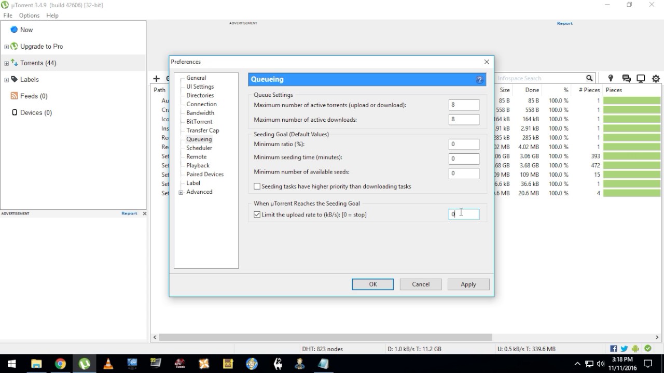Click the lightbulb tips icon in toolbar
Image resolution: width=664 pixels, height=373 pixels.
(611, 78)
